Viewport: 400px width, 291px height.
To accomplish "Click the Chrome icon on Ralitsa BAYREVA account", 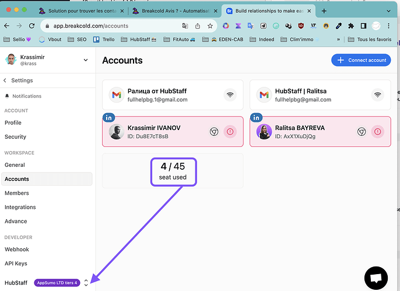I will [x=361, y=132].
